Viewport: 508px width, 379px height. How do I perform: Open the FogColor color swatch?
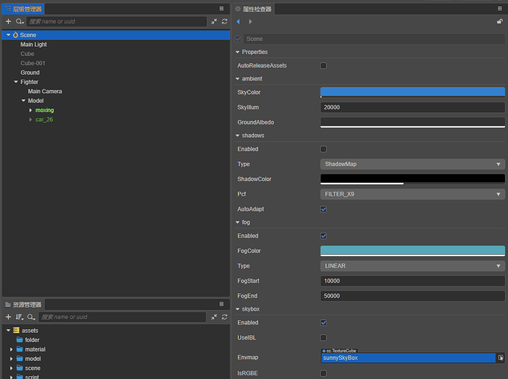point(412,251)
